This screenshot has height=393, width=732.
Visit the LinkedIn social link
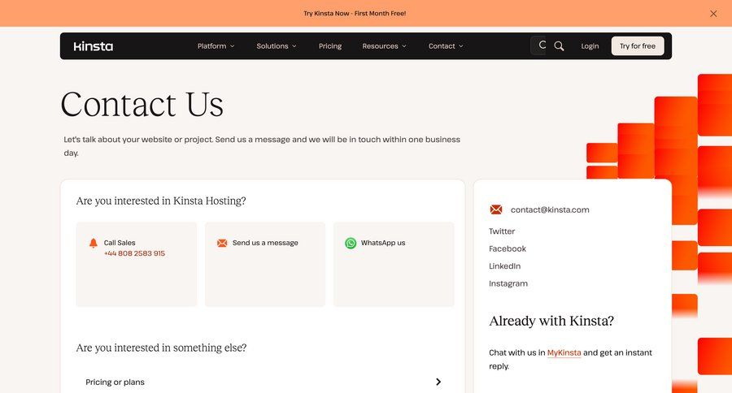(x=504, y=266)
